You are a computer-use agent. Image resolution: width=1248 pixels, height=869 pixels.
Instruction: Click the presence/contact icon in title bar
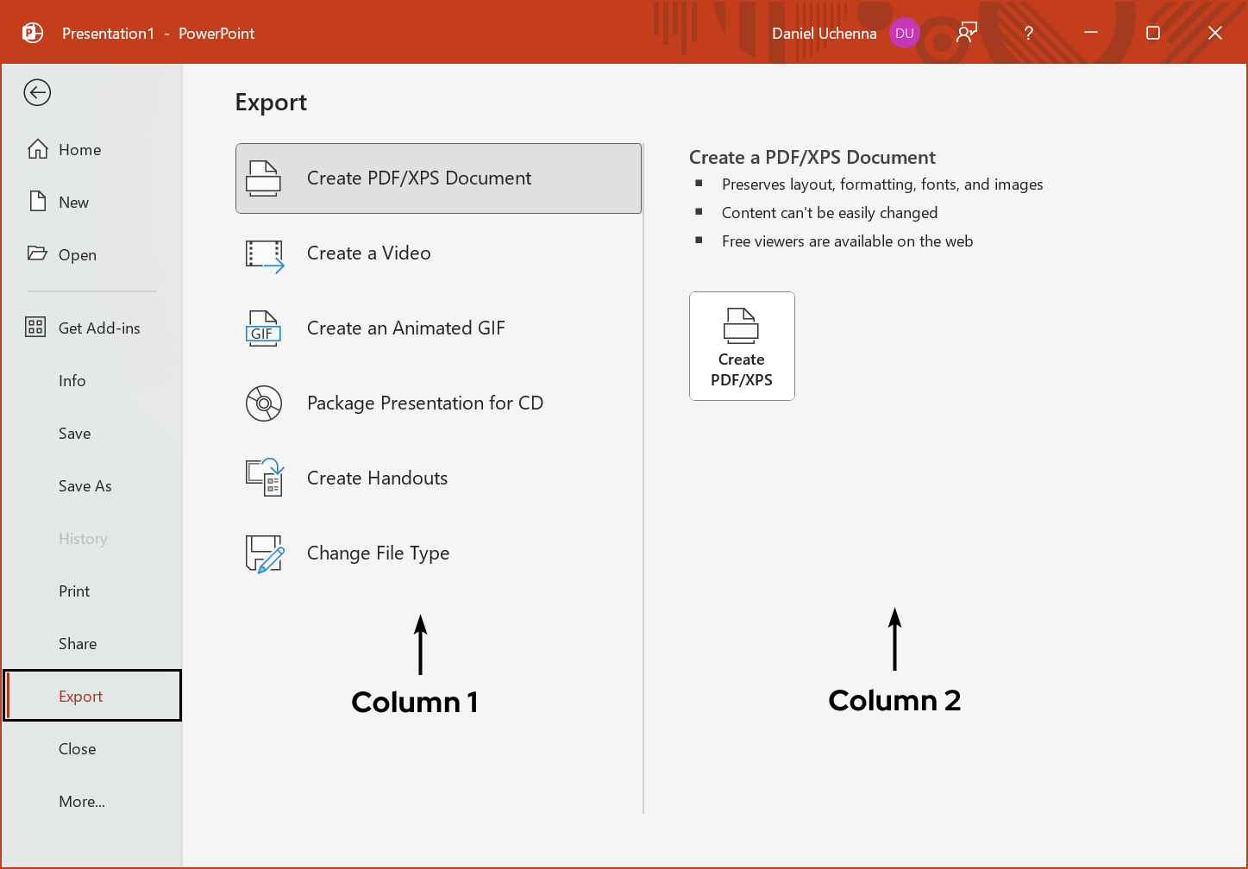pos(966,32)
